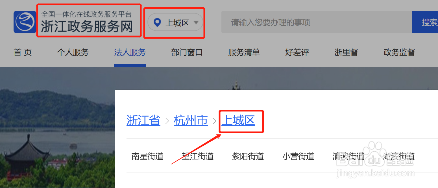Viewport: 438px width, 188px height.
Task: Go to the 首页 tab
Action: point(23,52)
